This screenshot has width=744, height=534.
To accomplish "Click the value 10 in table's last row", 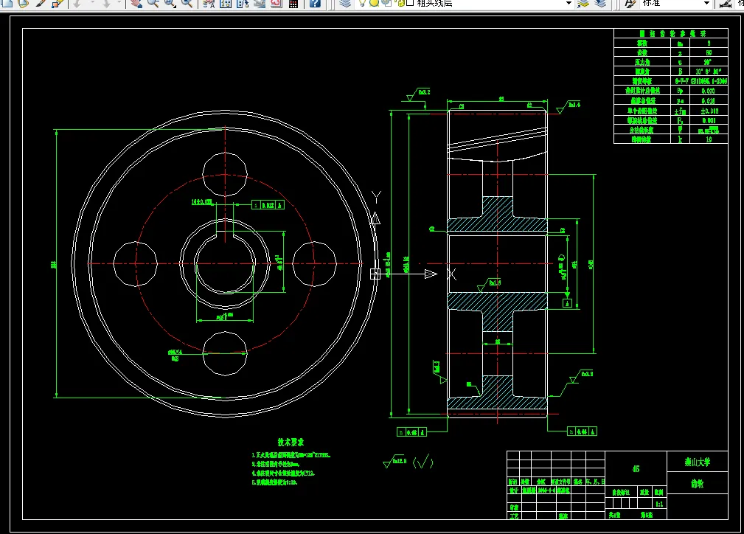I will pyautogui.click(x=709, y=139).
